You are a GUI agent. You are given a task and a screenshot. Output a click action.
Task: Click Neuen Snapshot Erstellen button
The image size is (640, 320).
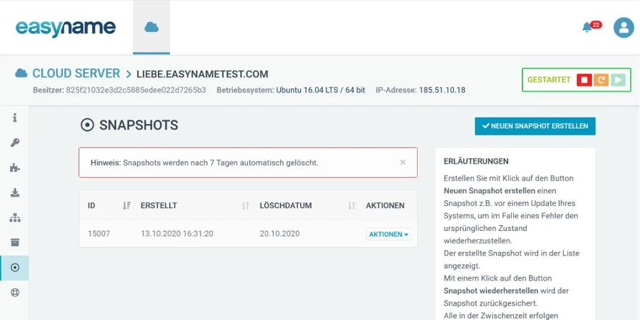point(535,126)
